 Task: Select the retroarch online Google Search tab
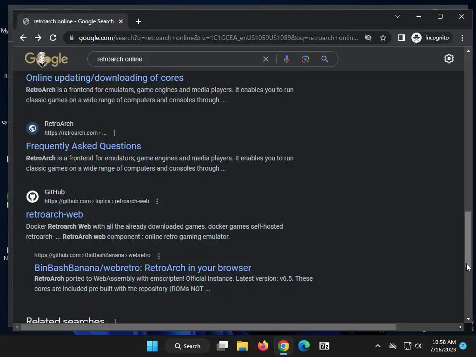(x=73, y=21)
